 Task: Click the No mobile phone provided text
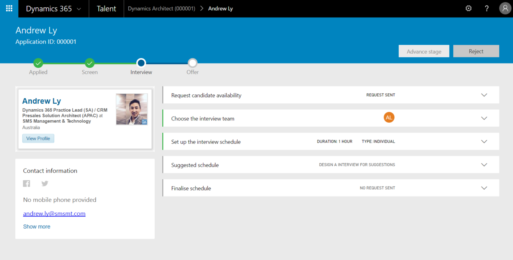coord(60,200)
